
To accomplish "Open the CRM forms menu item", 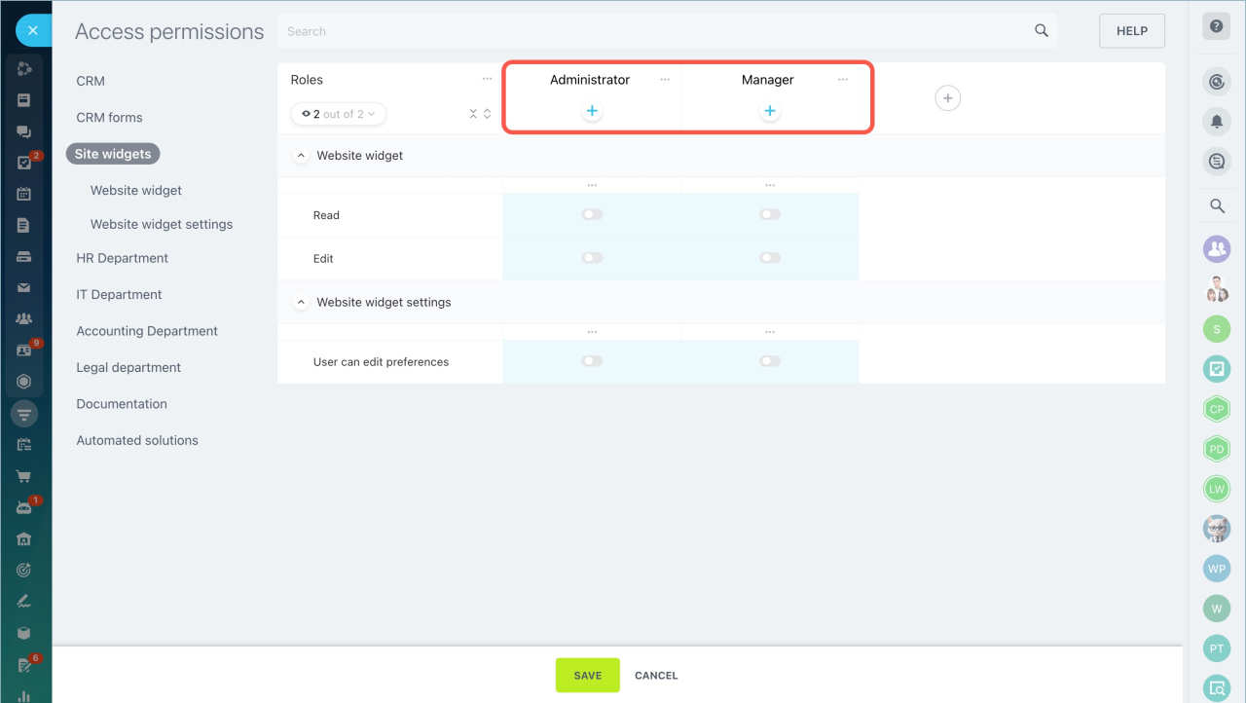I will (109, 118).
